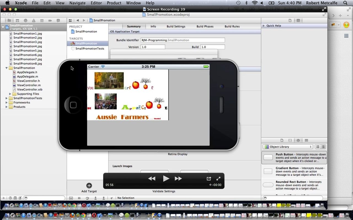Show the Issue navigator warning icon
This screenshot has height=220, width=353.
(34, 20)
